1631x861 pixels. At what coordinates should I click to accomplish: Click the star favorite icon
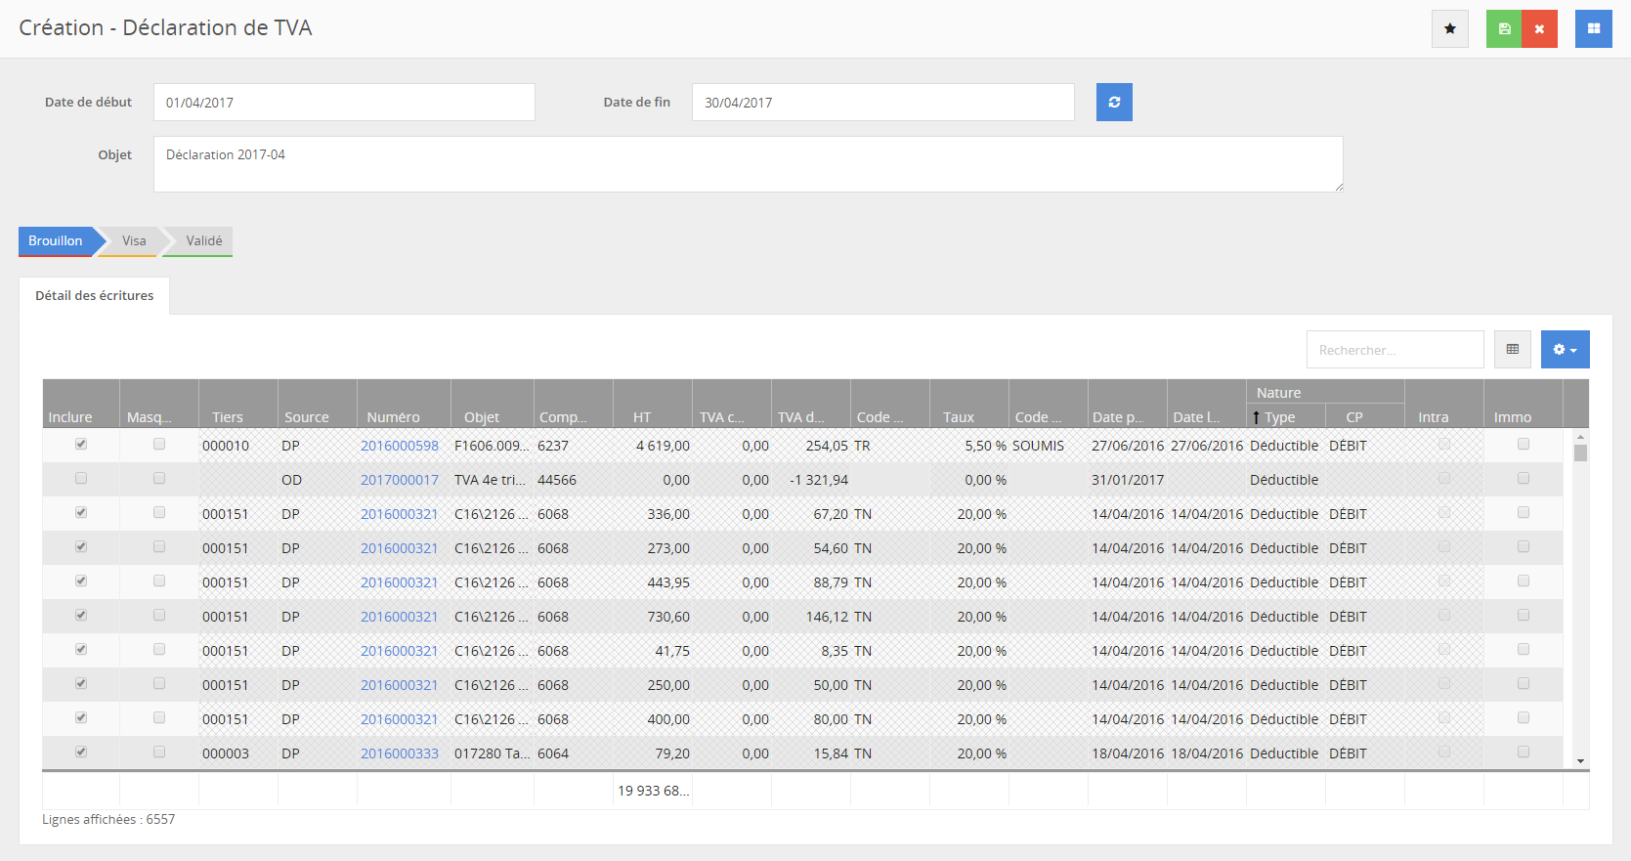1449,29
